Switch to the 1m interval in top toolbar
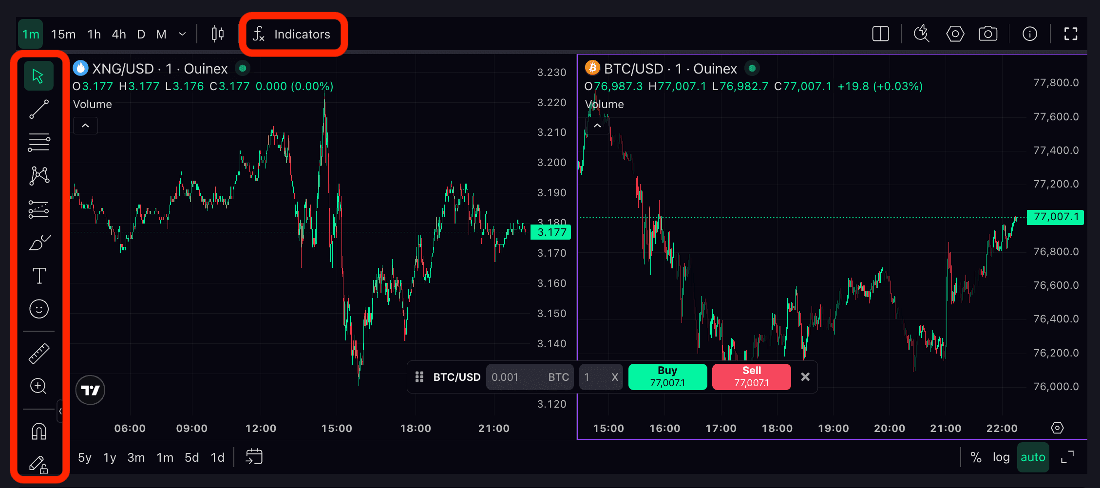This screenshot has height=488, width=1100. point(31,34)
